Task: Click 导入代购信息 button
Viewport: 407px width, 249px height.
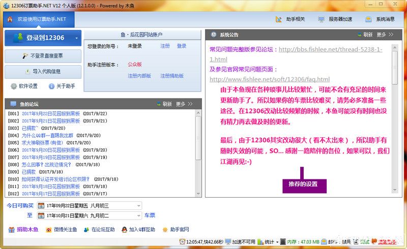Action: coord(43,72)
